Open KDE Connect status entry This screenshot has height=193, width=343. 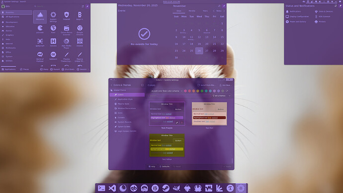pos(322,16)
